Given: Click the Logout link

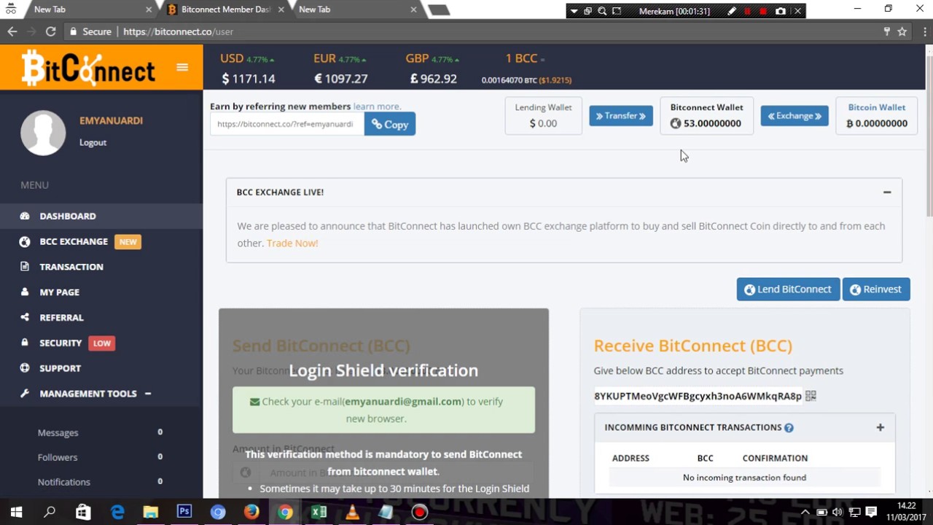Looking at the screenshot, I should [x=93, y=142].
